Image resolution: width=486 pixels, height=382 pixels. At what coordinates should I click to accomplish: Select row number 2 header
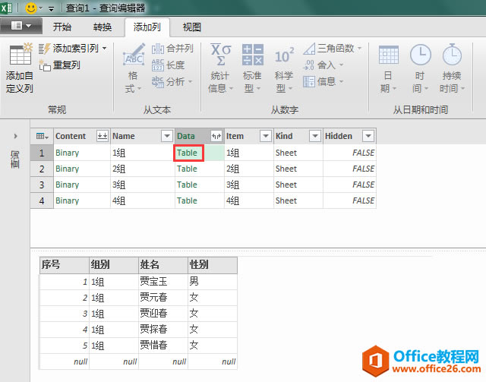[x=42, y=169]
